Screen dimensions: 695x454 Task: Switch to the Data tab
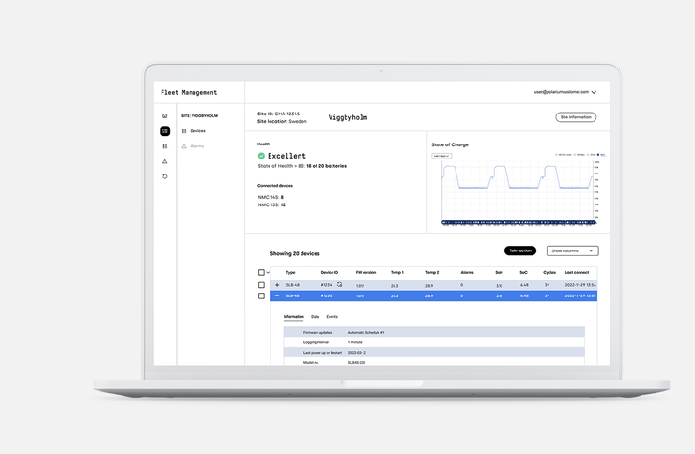[315, 317]
